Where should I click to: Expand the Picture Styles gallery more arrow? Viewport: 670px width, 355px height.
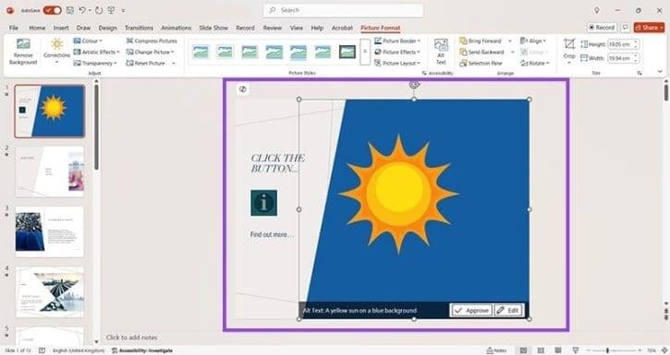pos(365,52)
